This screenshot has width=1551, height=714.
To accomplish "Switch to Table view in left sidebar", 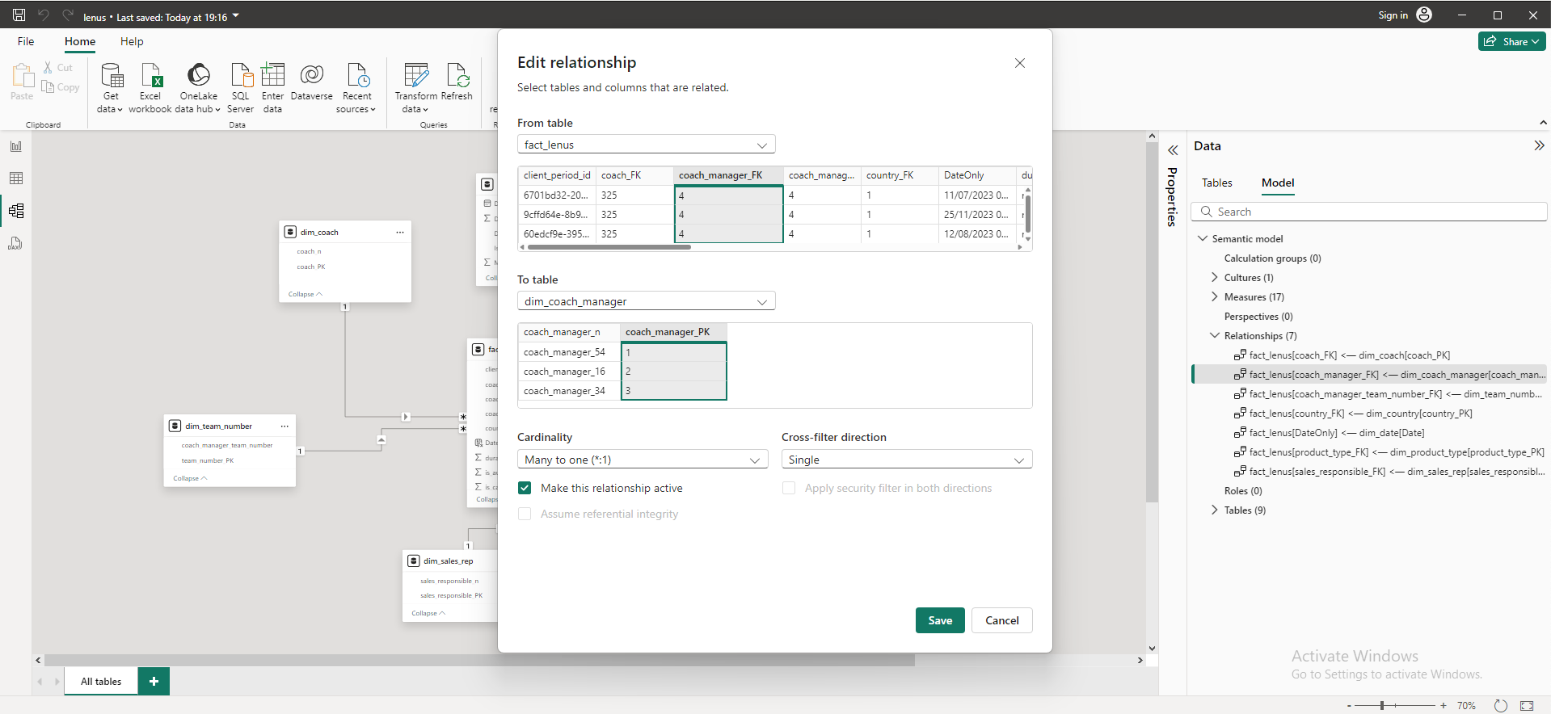I will click(16, 178).
